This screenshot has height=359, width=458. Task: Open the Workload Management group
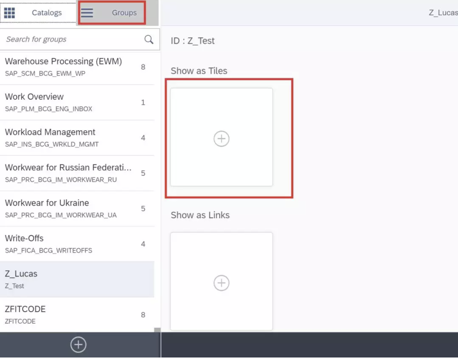click(77, 138)
